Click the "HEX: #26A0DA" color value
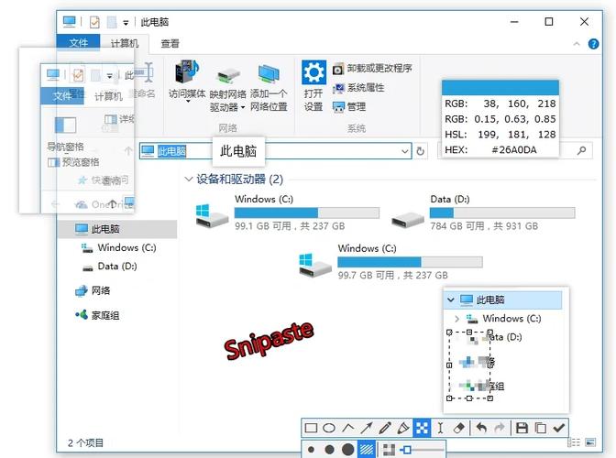This screenshot has width=616, height=458. coord(490,150)
